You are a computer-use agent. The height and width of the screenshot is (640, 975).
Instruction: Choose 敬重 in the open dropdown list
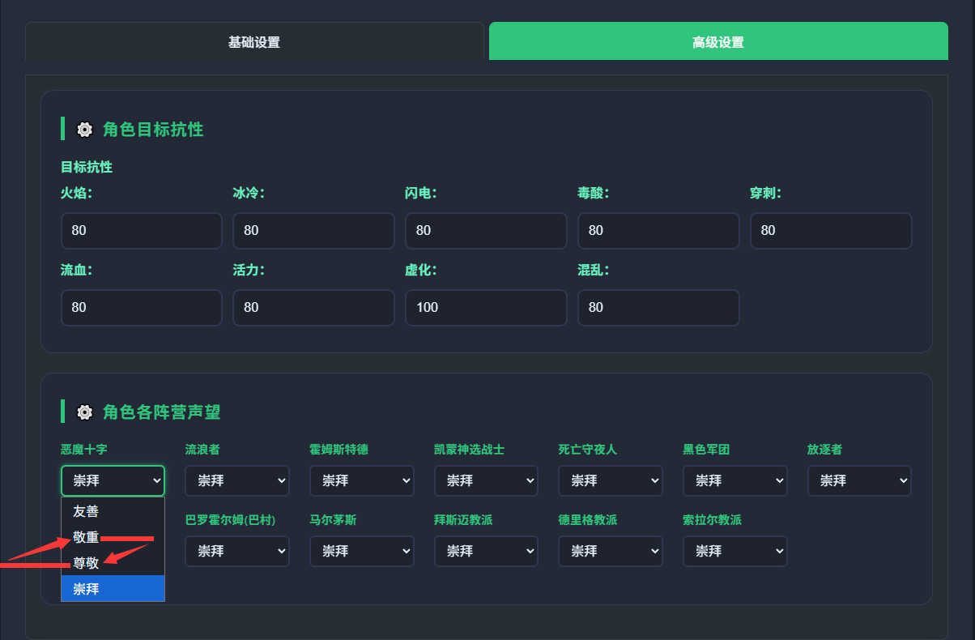[113, 537]
